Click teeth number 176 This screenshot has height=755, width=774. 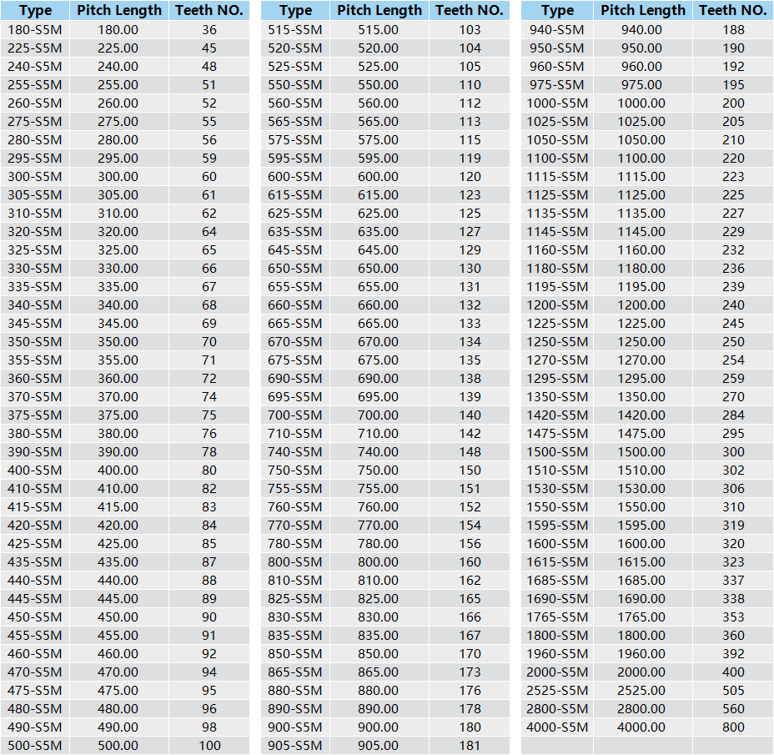[470, 690]
